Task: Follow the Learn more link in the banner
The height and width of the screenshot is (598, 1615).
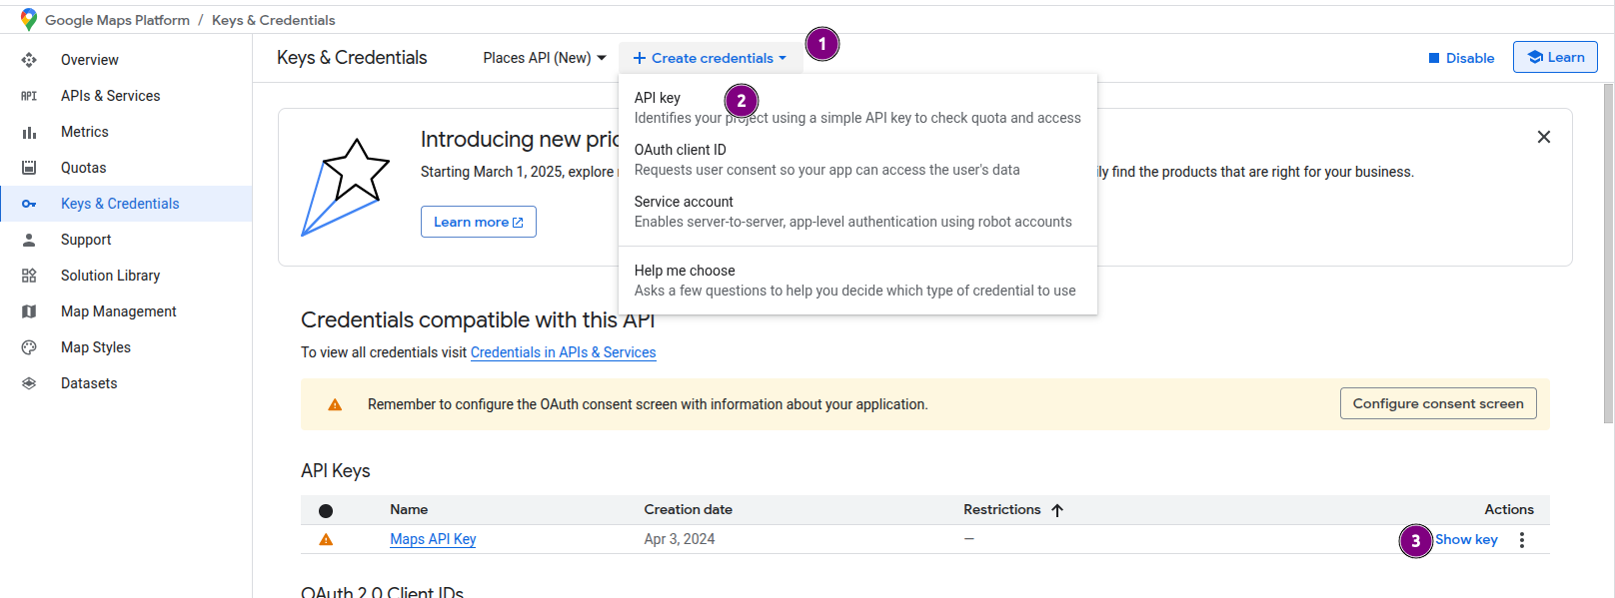Action: tap(479, 222)
